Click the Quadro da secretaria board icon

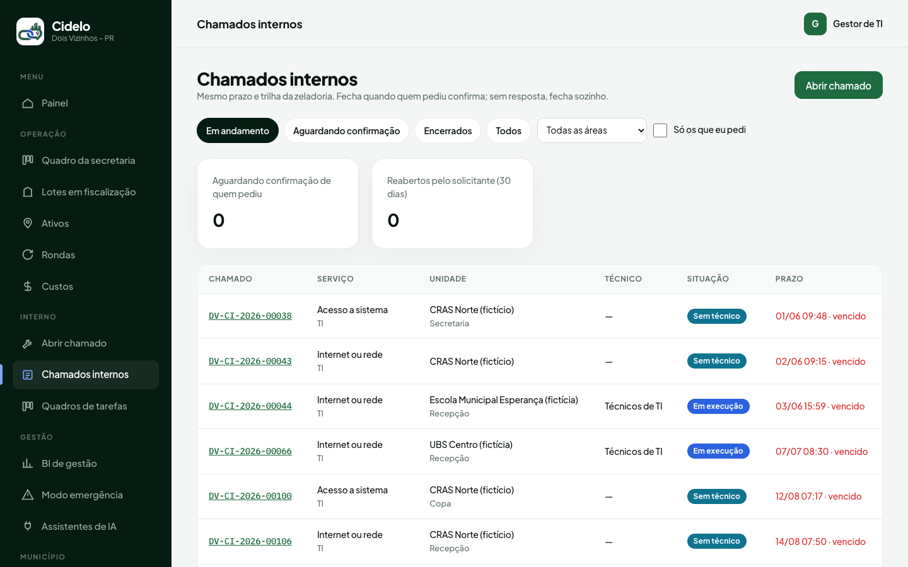(x=28, y=161)
